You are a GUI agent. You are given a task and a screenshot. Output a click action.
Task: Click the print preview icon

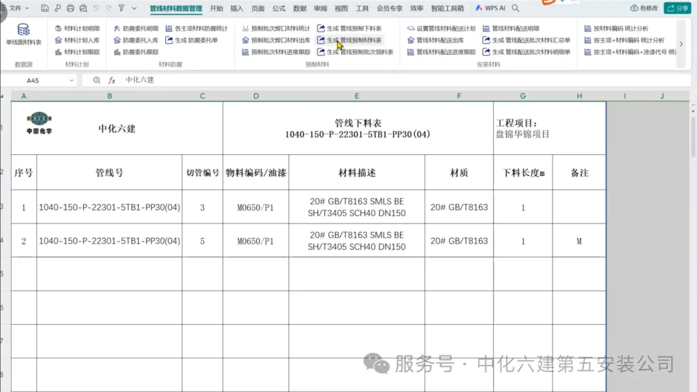83,8
